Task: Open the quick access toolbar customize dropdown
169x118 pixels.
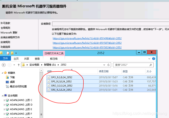Action: 16,53
